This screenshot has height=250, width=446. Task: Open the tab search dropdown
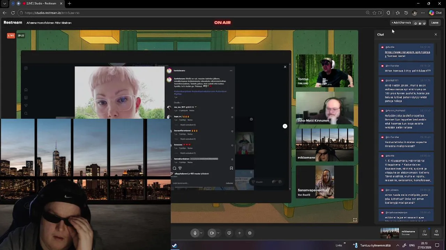click(5, 3)
